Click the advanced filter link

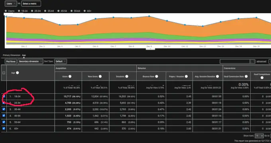click(261, 61)
